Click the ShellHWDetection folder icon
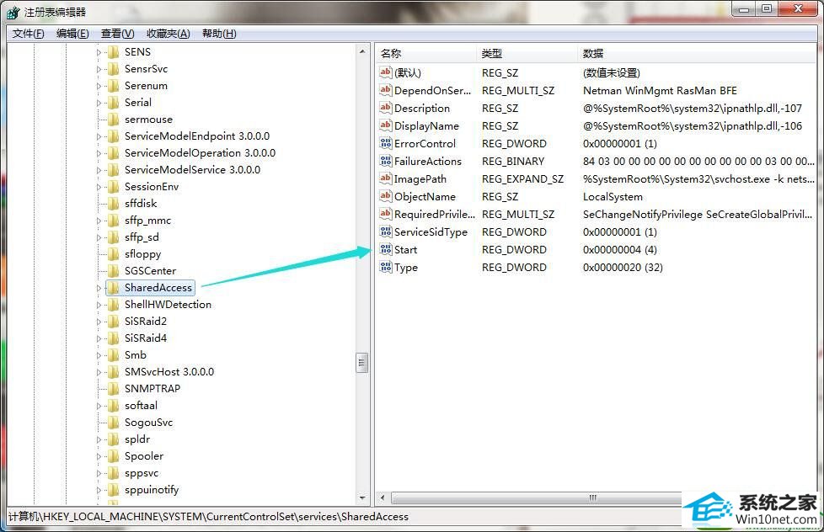 114,304
